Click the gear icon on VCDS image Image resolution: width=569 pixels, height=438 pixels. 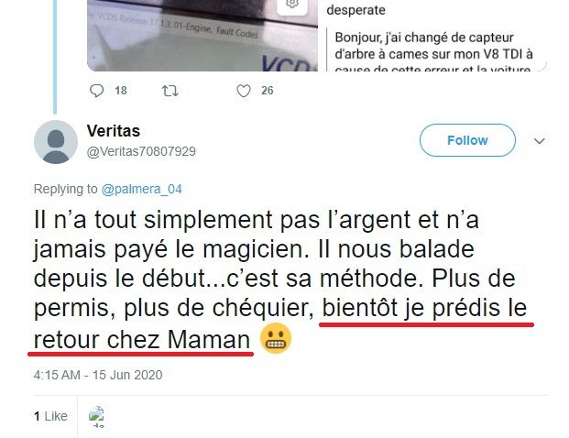coord(292,5)
